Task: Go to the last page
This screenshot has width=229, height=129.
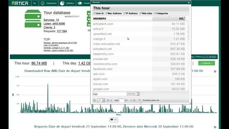Action: (135, 100)
